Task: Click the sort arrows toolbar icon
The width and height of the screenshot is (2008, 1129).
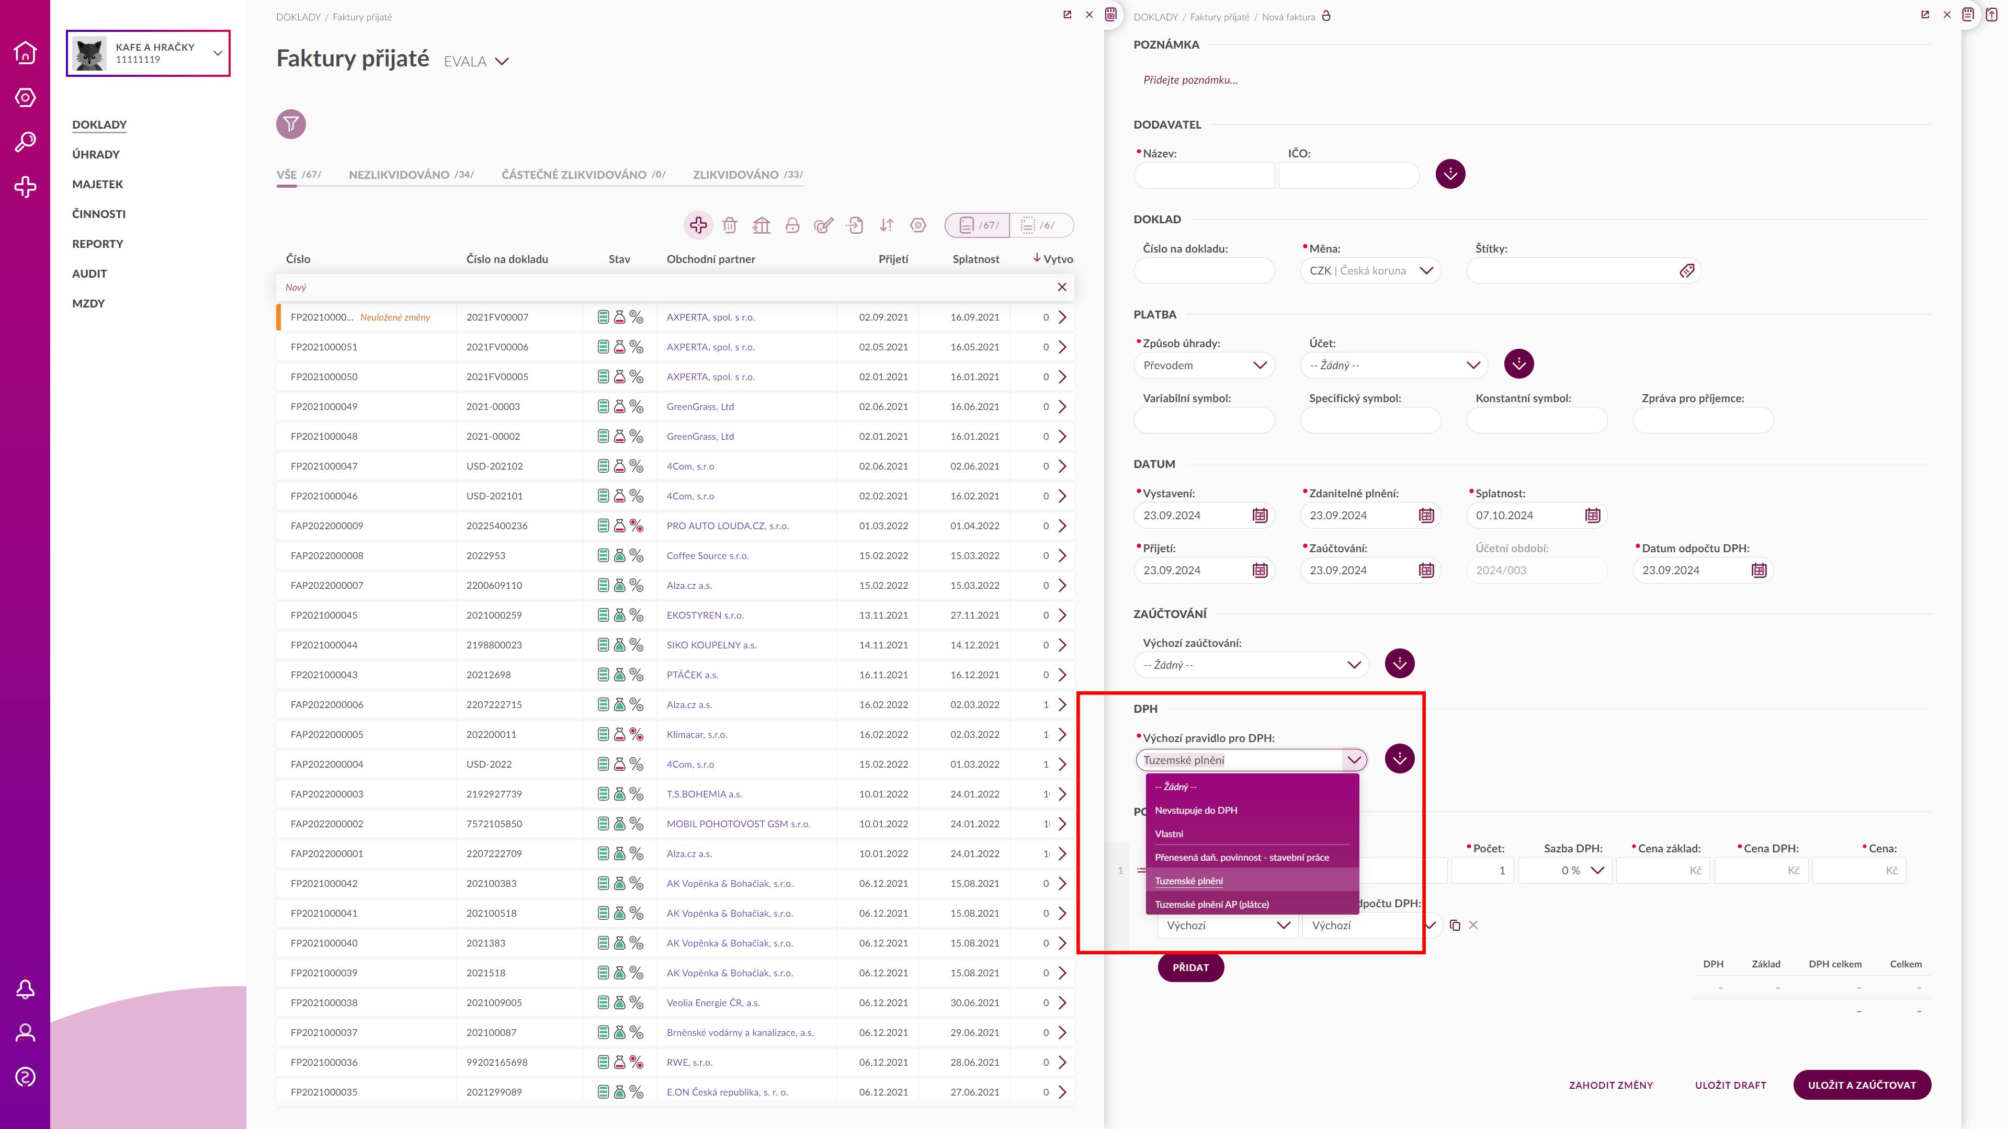Action: click(887, 225)
